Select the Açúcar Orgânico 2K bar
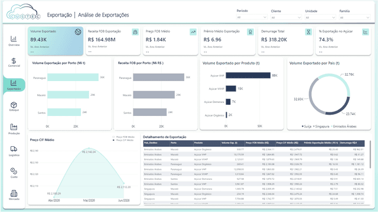 click(x=227, y=115)
